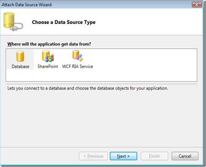
Task: Dismiss the wizard with Cancel
Action: click(185, 156)
